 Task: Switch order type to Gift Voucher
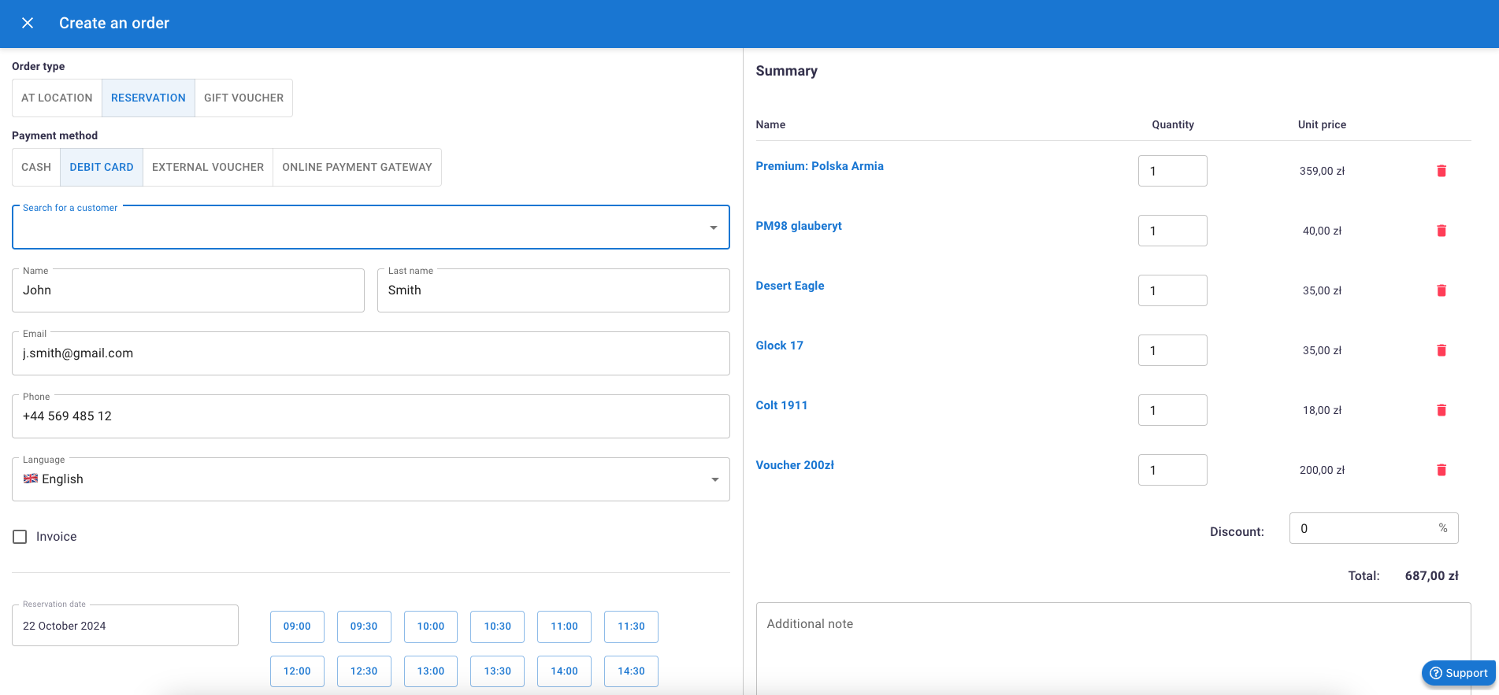243,98
